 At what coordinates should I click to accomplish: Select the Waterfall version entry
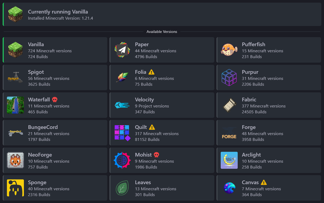55,105
